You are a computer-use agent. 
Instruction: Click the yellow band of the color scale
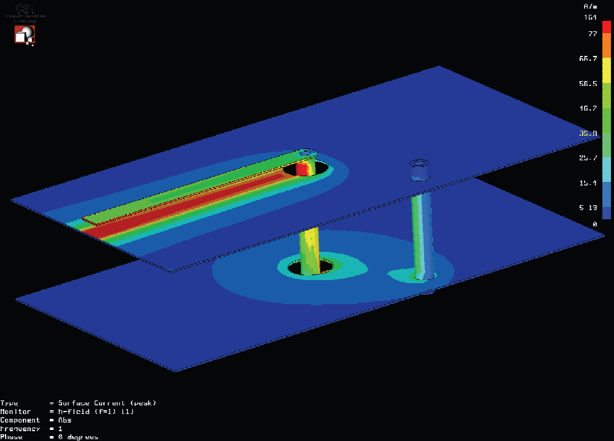(x=606, y=71)
